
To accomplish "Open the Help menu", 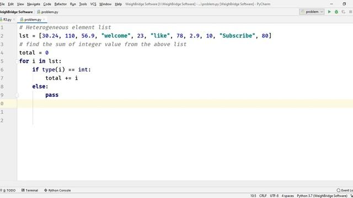I will (118, 4).
